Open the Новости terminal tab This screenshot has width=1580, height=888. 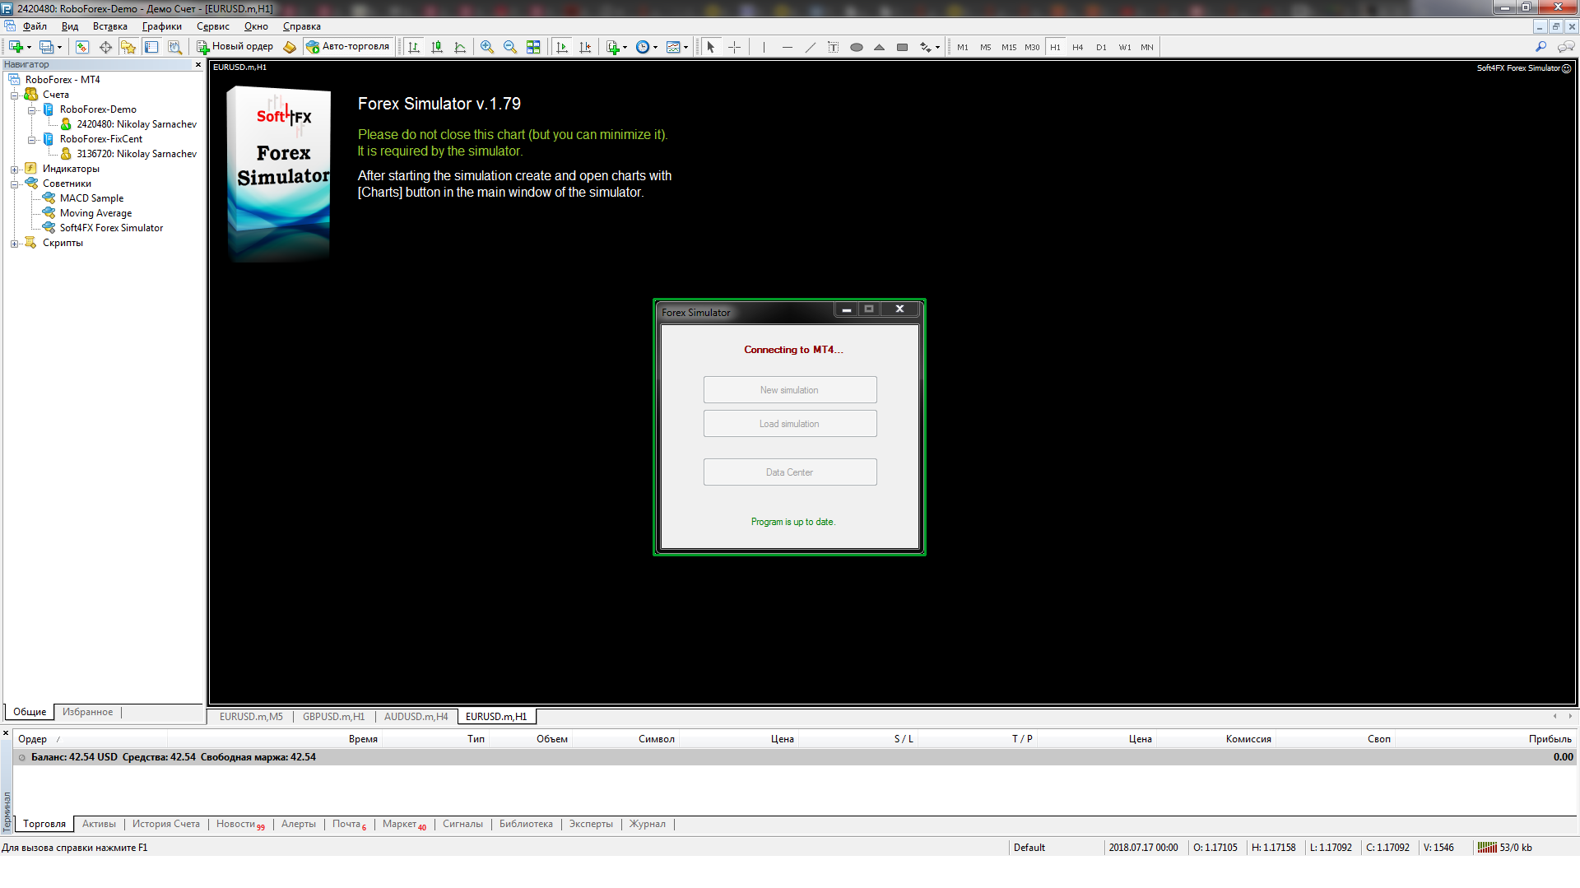240,824
